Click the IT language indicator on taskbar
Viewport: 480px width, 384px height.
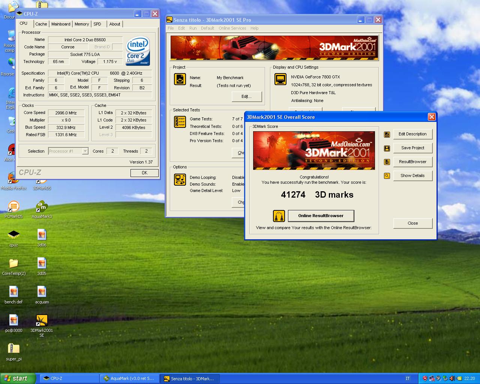(408, 379)
